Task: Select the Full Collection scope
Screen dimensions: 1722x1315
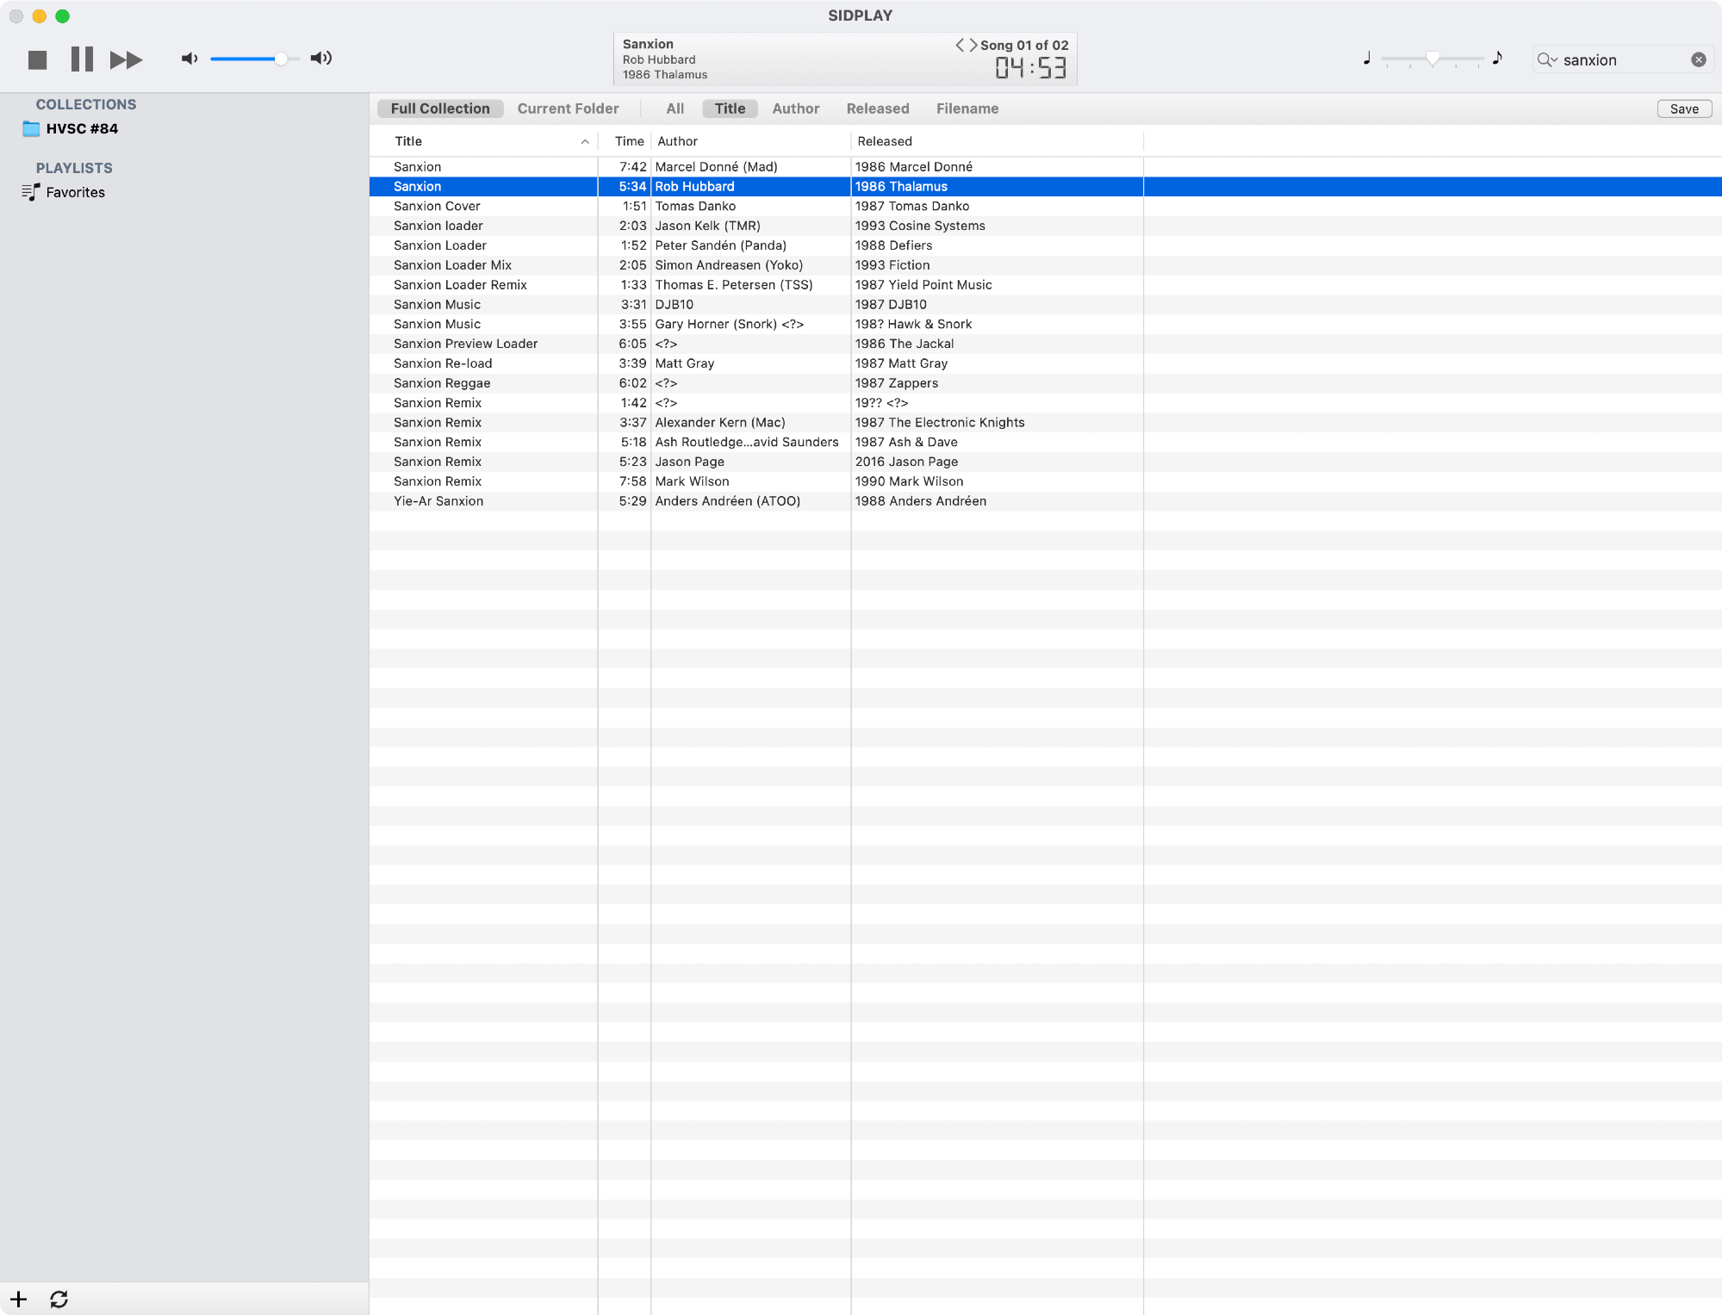Action: pos(440,109)
